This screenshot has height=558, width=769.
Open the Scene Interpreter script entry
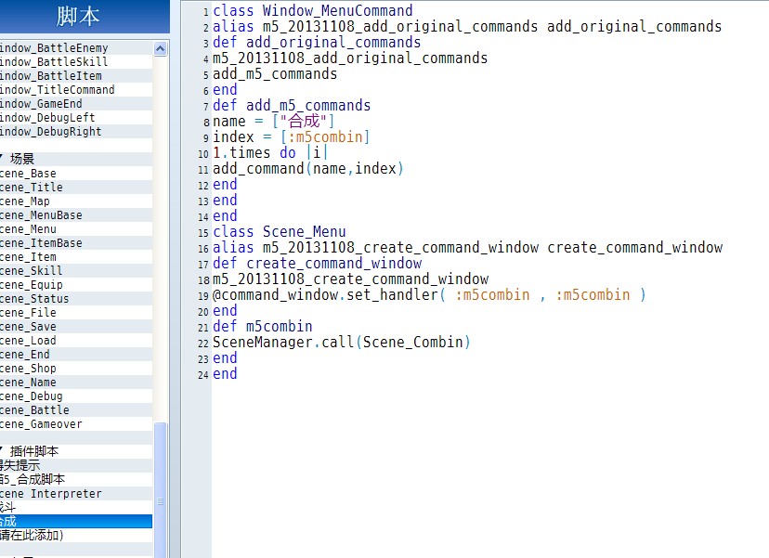coord(76,494)
